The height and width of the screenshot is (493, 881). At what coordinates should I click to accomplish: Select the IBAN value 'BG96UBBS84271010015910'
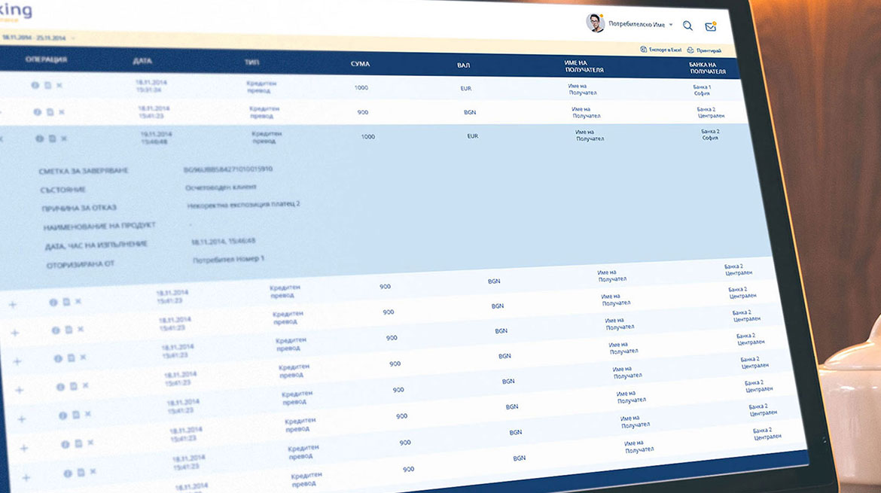(228, 169)
